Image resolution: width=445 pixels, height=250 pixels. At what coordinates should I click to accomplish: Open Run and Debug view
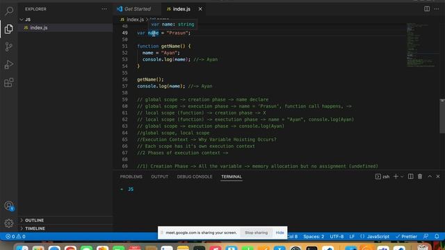(9, 65)
